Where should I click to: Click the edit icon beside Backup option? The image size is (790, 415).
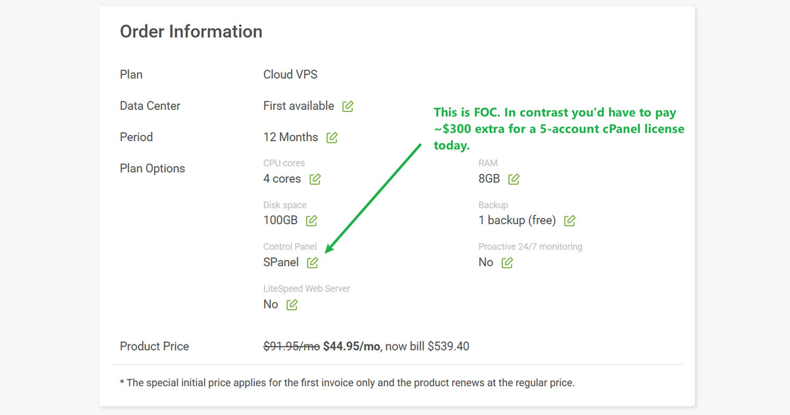569,221
